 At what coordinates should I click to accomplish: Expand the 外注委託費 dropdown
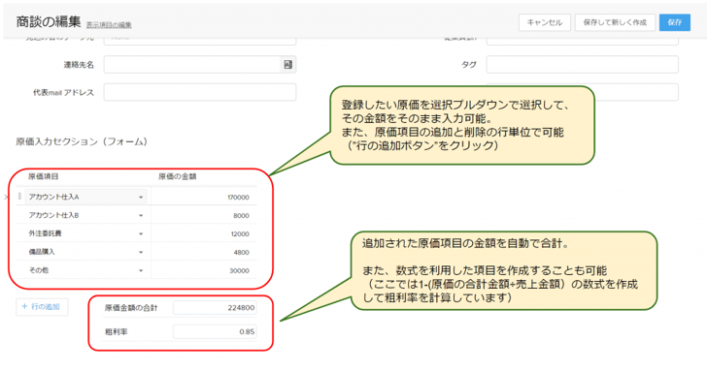click(141, 233)
